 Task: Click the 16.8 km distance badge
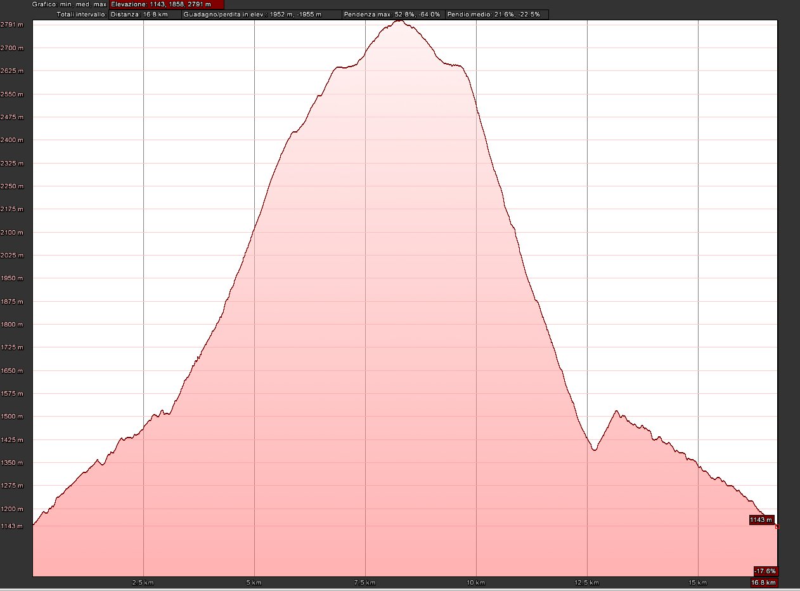click(764, 583)
